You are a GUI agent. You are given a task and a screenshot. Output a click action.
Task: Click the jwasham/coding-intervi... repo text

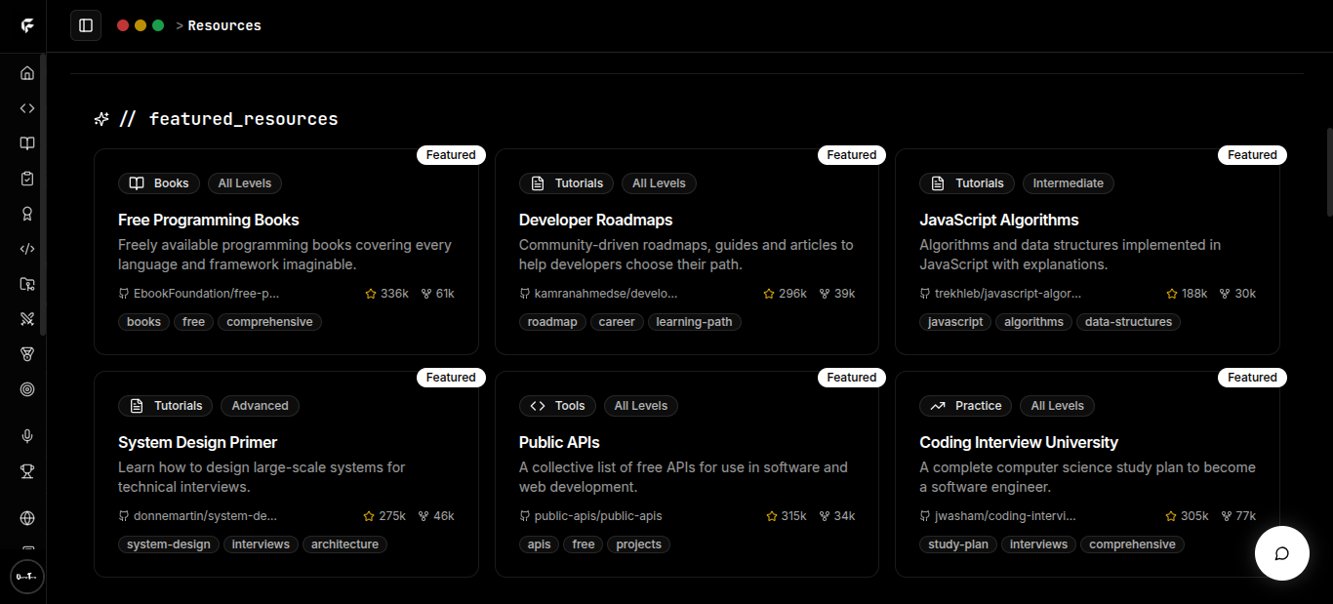(x=1005, y=516)
